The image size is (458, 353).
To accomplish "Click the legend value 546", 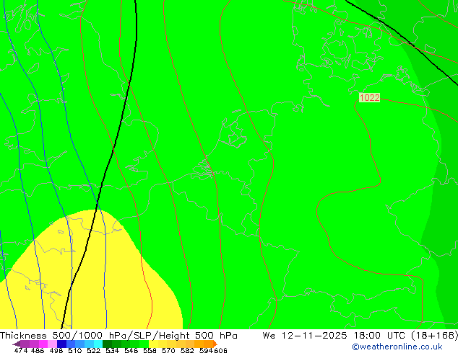I will point(131,350).
